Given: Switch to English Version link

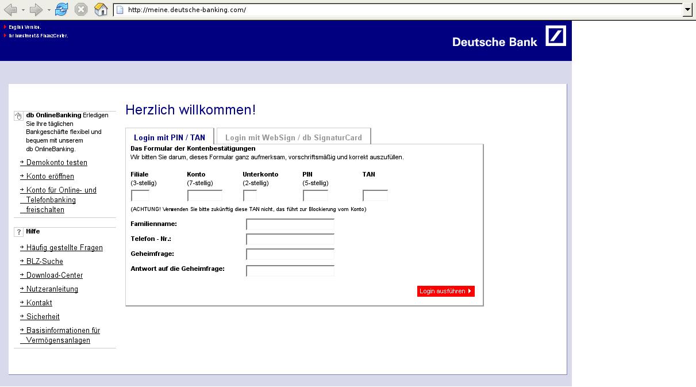Looking at the screenshot, I should point(25,27).
